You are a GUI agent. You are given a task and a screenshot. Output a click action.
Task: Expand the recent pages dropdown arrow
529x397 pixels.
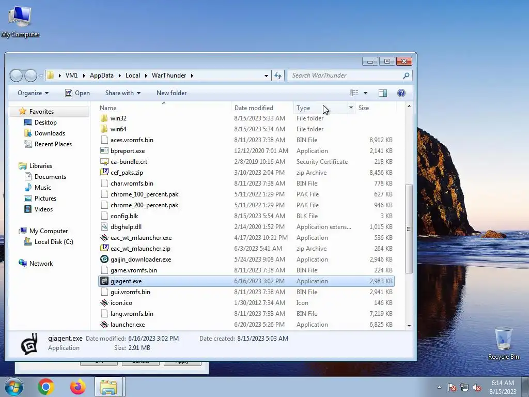[x=41, y=75]
